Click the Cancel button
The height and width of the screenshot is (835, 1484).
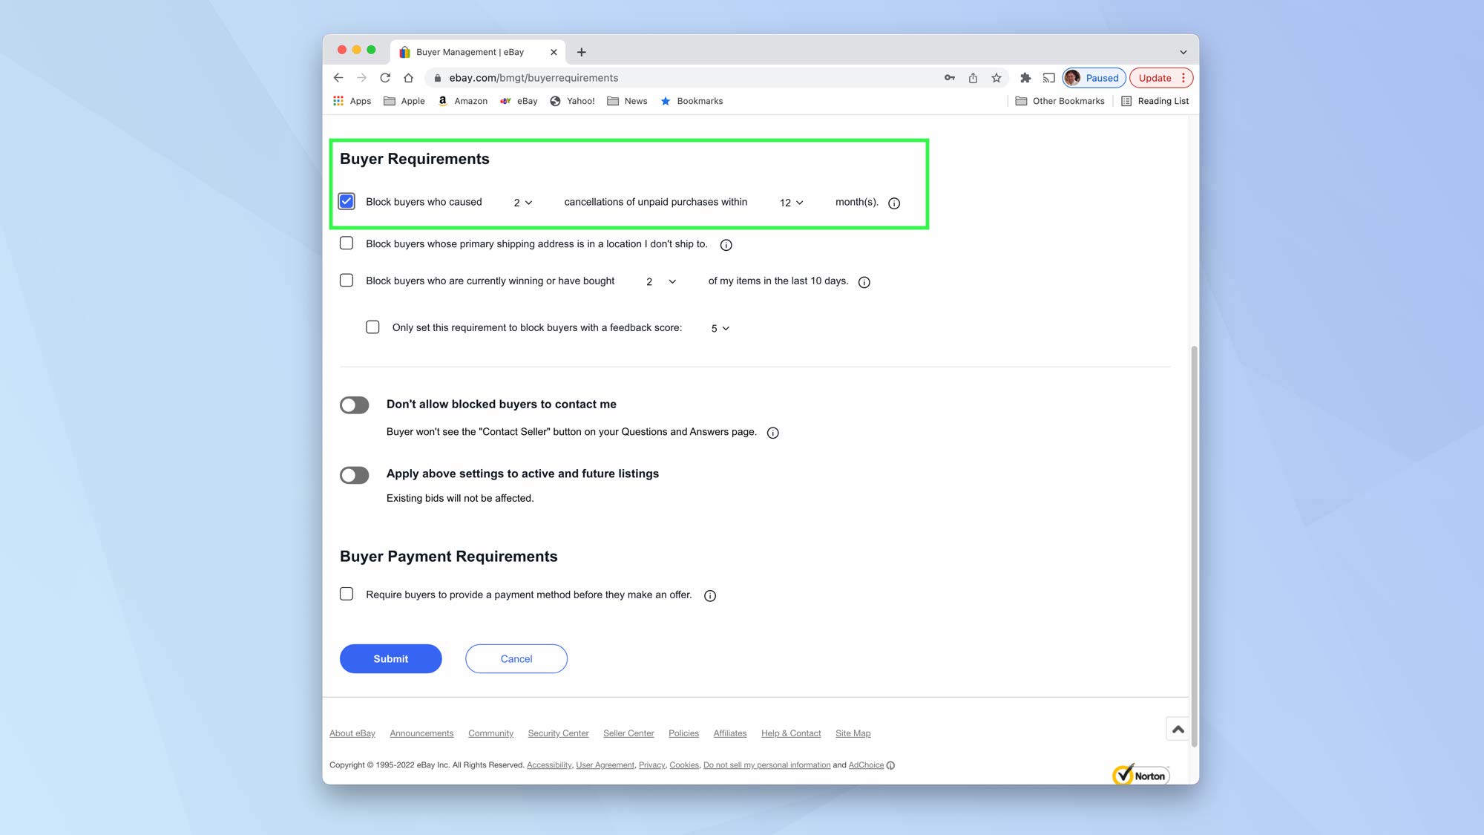[516, 658]
